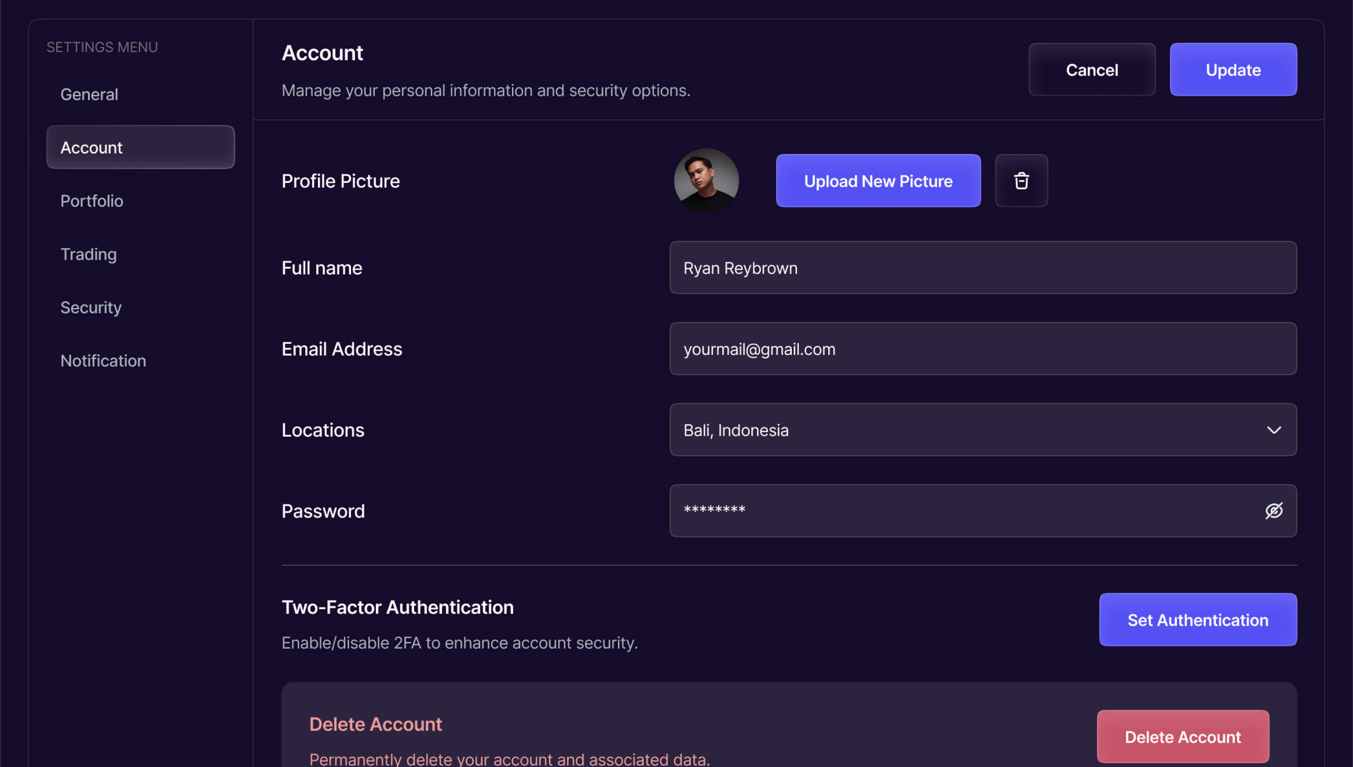Click Upload New Picture button
Image resolution: width=1353 pixels, height=767 pixels.
(878, 181)
